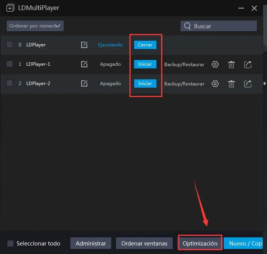
Task: Tick the checkbox for LDPlayer-2
Action: tap(10, 83)
